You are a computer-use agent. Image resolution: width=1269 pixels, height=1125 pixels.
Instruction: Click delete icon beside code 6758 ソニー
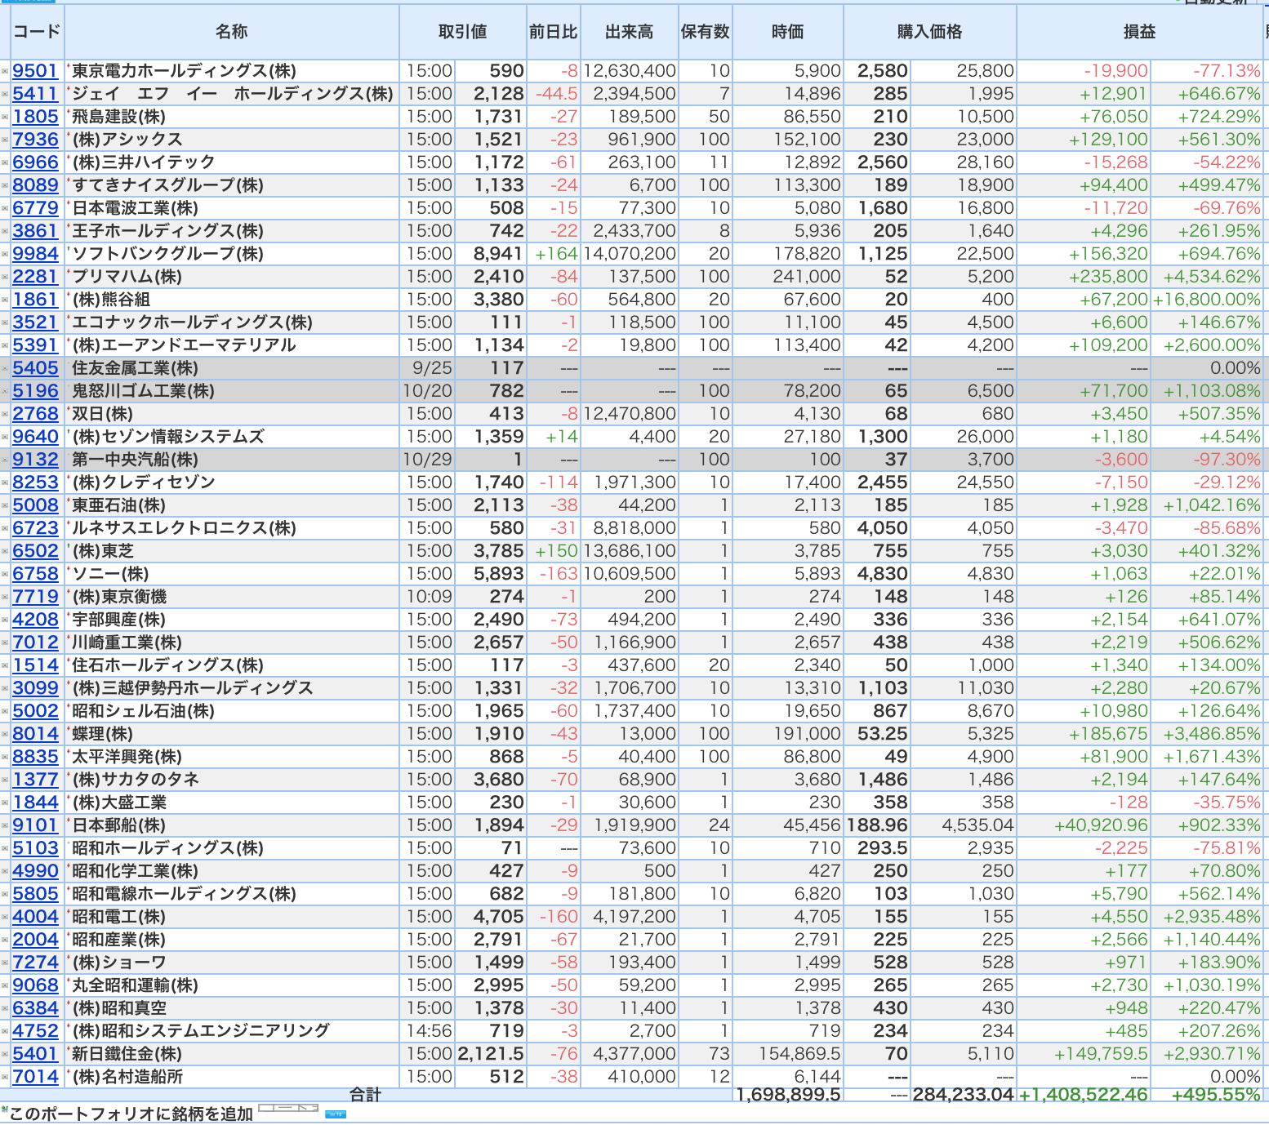click(x=5, y=575)
